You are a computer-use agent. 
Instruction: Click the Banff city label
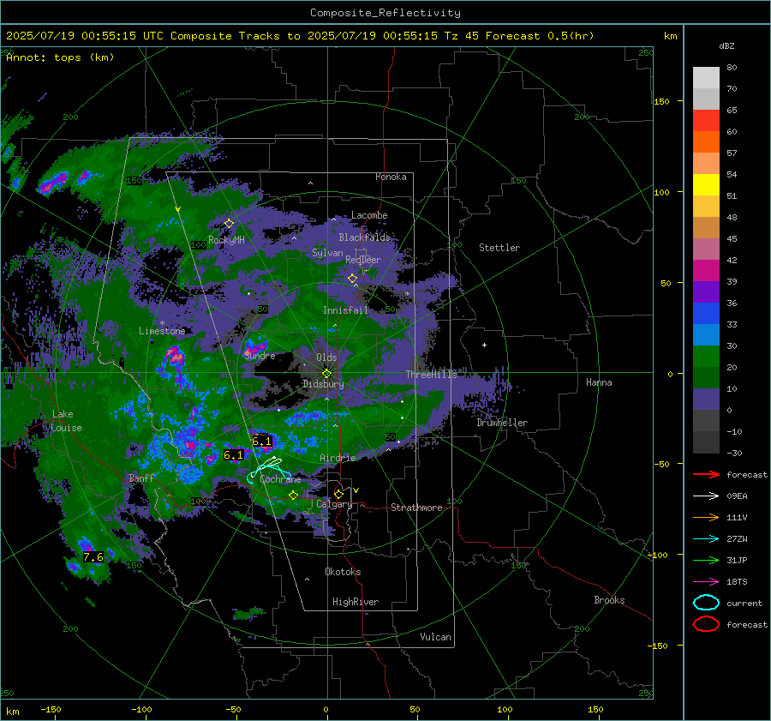pos(141,478)
